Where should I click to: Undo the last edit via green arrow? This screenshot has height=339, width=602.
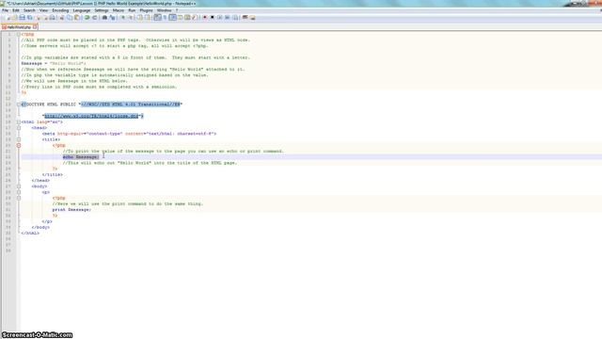pyautogui.click(x=87, y=18)
